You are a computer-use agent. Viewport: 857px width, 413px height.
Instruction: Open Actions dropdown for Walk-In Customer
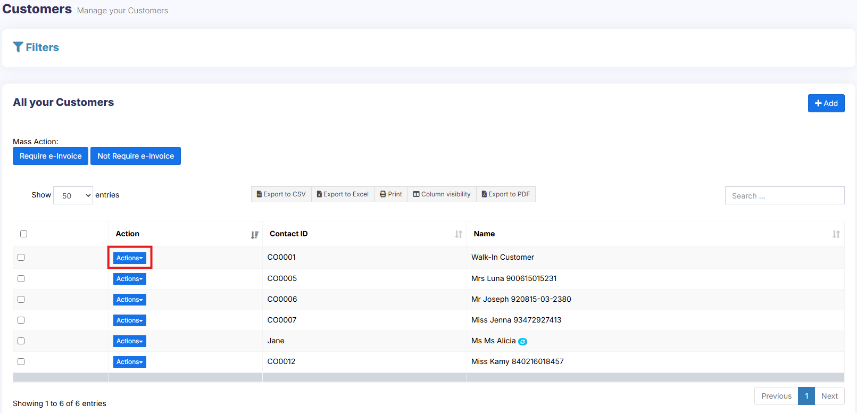[130, 258]
